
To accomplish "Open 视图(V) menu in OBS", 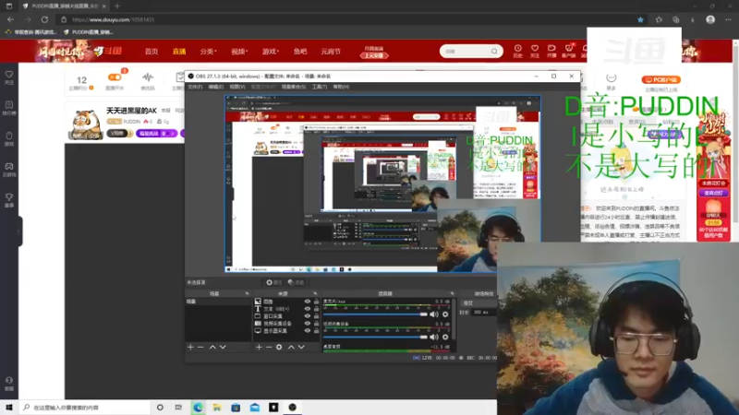I will [237, 87].
